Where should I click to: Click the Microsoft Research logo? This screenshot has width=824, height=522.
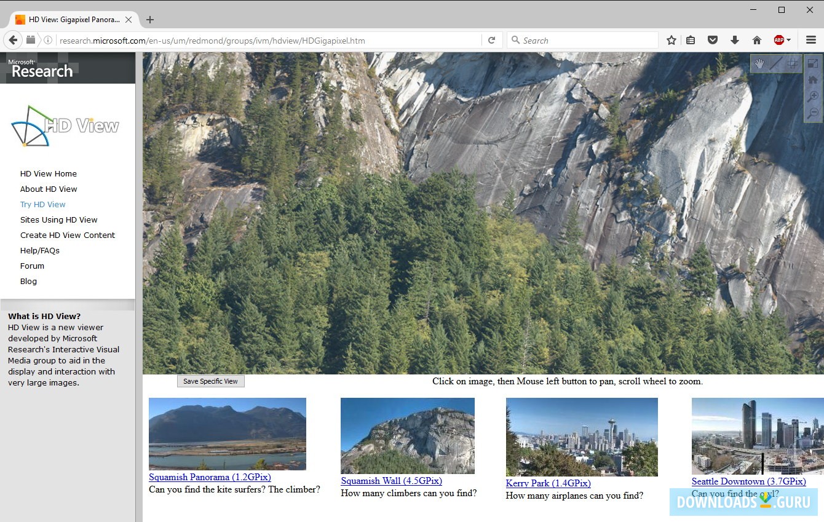tap(41, 68)
